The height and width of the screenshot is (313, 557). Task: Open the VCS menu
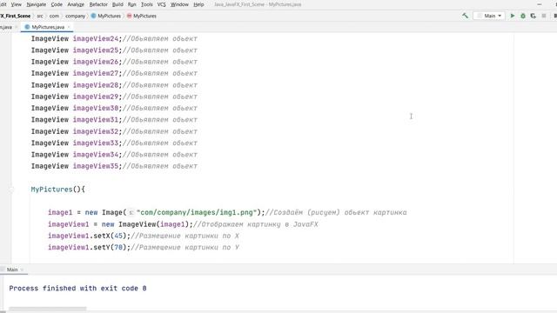click(x=161, y=4)
